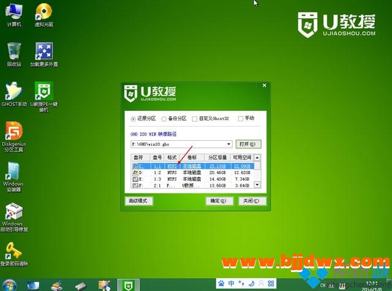This screenshot has height=291, width=392.
Task: Click the 盘号 column header
Action: 157,157
